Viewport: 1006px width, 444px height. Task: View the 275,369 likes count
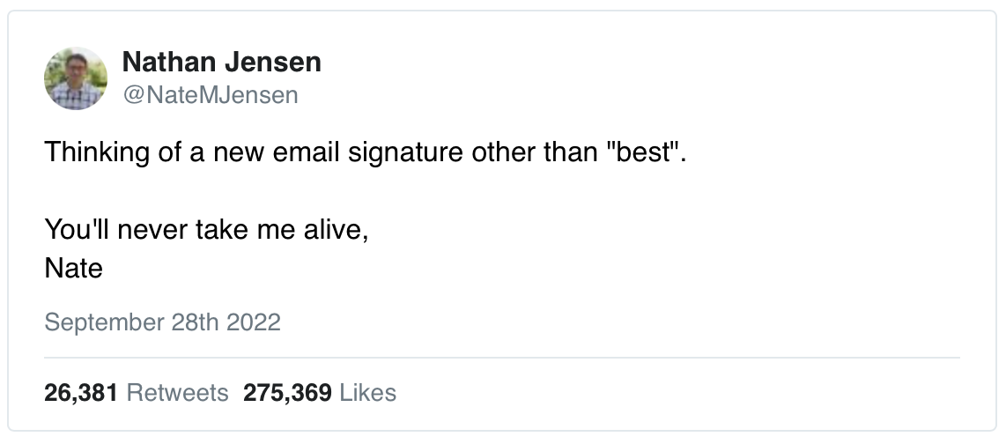[x=287, y=392]
